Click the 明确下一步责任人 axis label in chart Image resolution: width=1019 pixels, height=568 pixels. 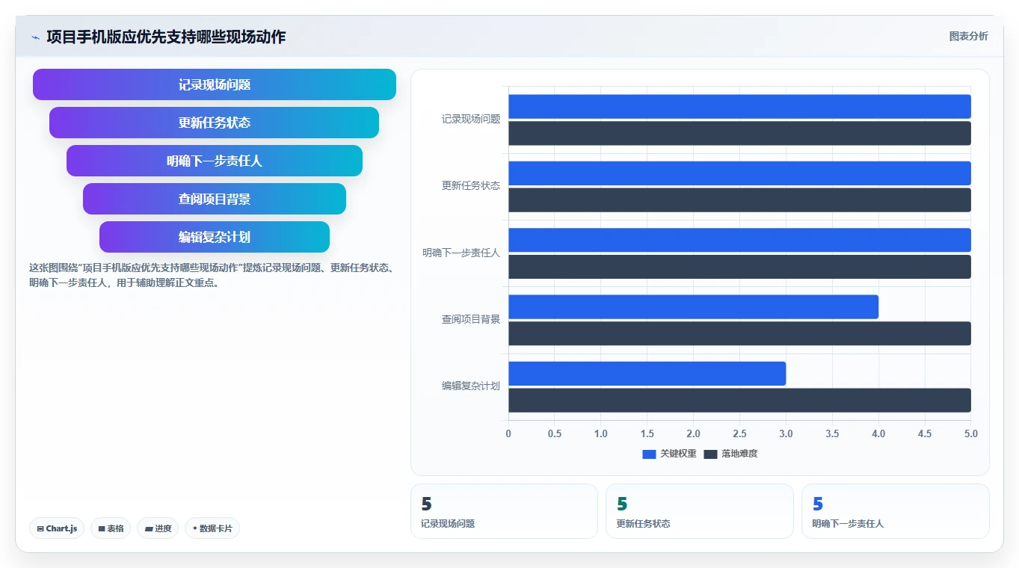461,253
